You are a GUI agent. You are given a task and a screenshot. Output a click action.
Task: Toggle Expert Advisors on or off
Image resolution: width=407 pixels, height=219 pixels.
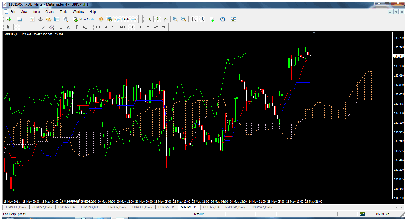[122, 19]
